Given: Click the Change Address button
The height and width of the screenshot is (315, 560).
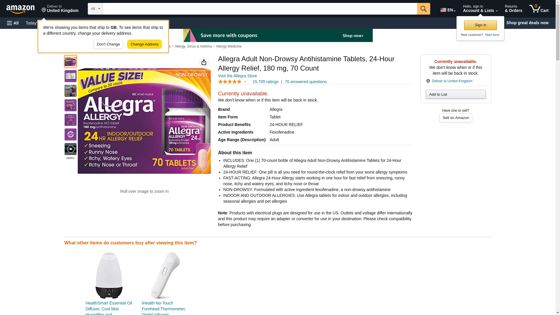Looking at the screenshot, I should pos(144,44).
